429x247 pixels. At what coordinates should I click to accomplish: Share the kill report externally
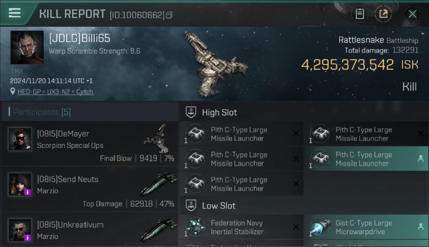pos(383,14)
